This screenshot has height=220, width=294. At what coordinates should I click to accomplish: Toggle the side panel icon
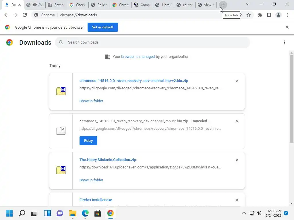coord(269,15)
